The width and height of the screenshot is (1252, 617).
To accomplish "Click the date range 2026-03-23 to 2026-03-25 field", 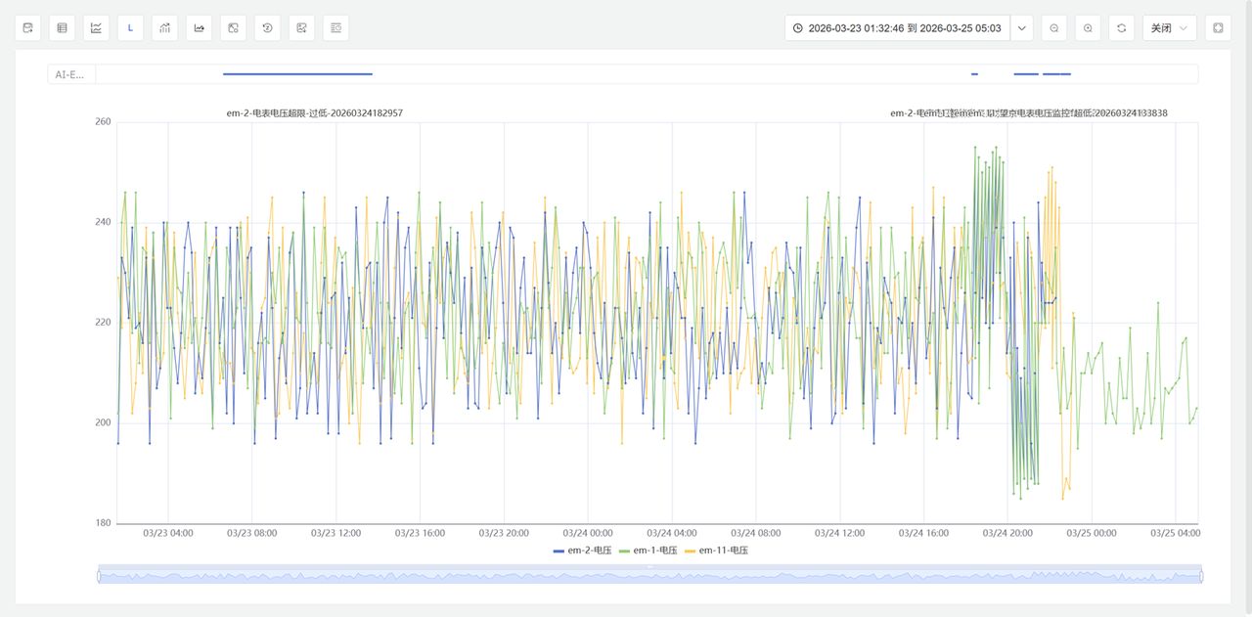I will (x=897, y=28).
